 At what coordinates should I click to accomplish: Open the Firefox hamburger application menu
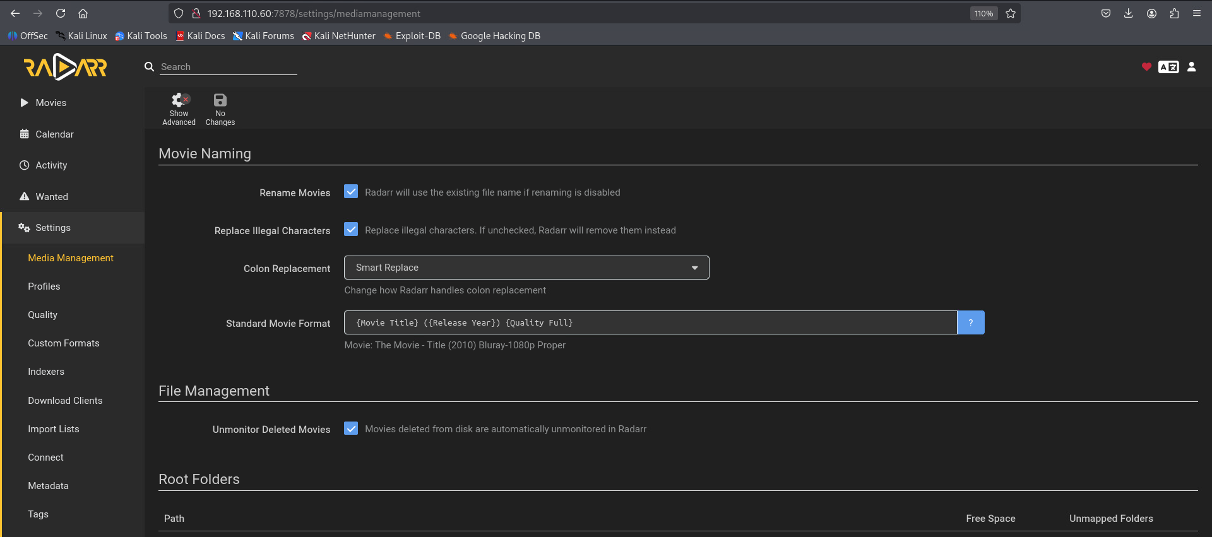pyautogui.click(x=1196, y=13)
